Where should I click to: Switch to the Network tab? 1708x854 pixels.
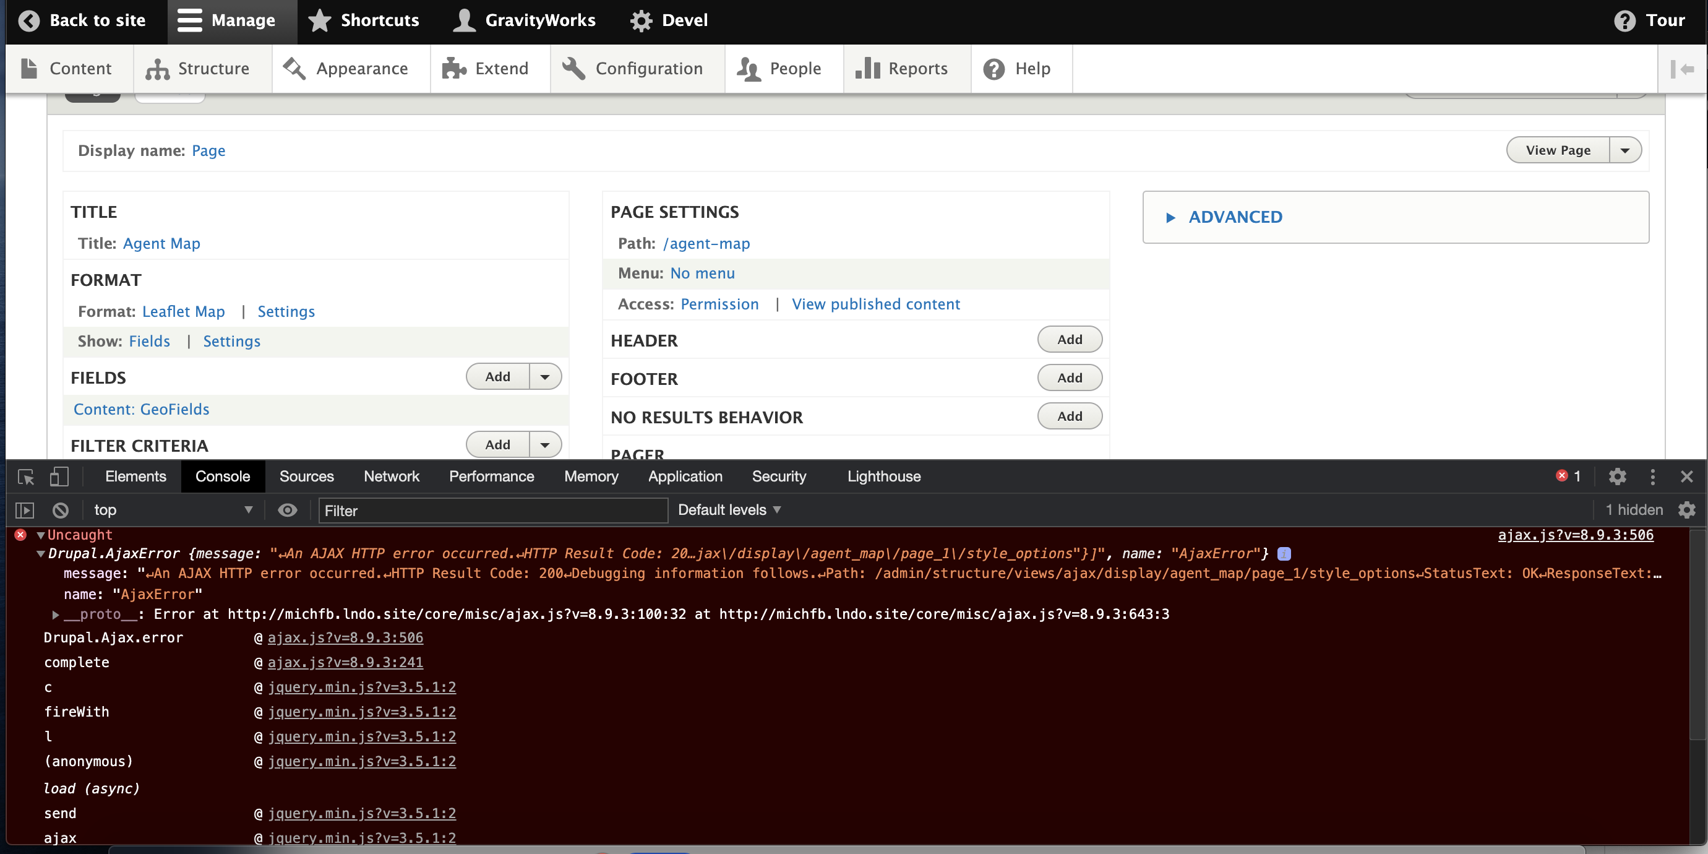(x=391, y=477)
